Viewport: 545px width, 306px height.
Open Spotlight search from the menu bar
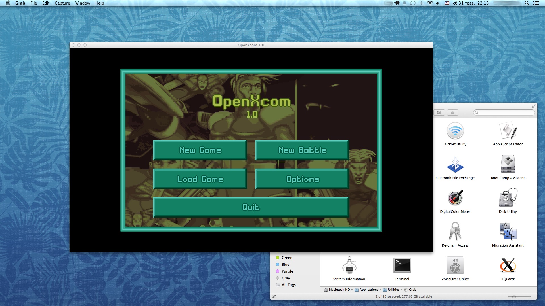tap(527, 3)
